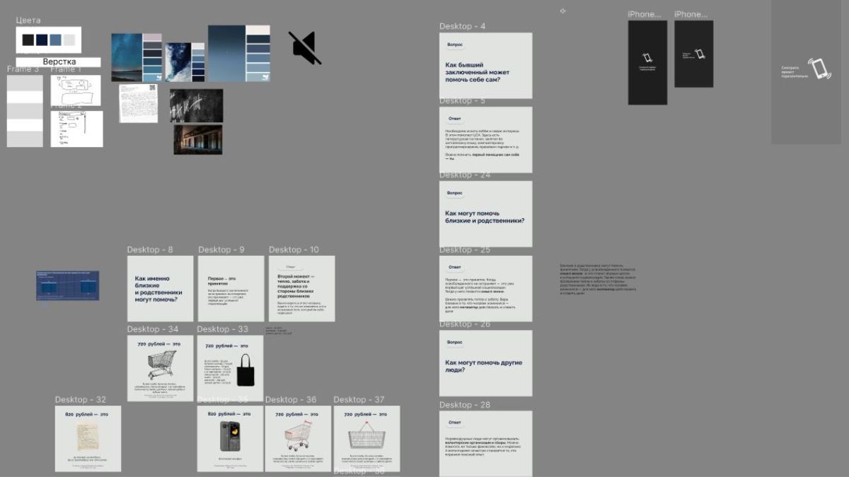Click heading 'Как могут помочь другие люди?'

pos(484,366)
